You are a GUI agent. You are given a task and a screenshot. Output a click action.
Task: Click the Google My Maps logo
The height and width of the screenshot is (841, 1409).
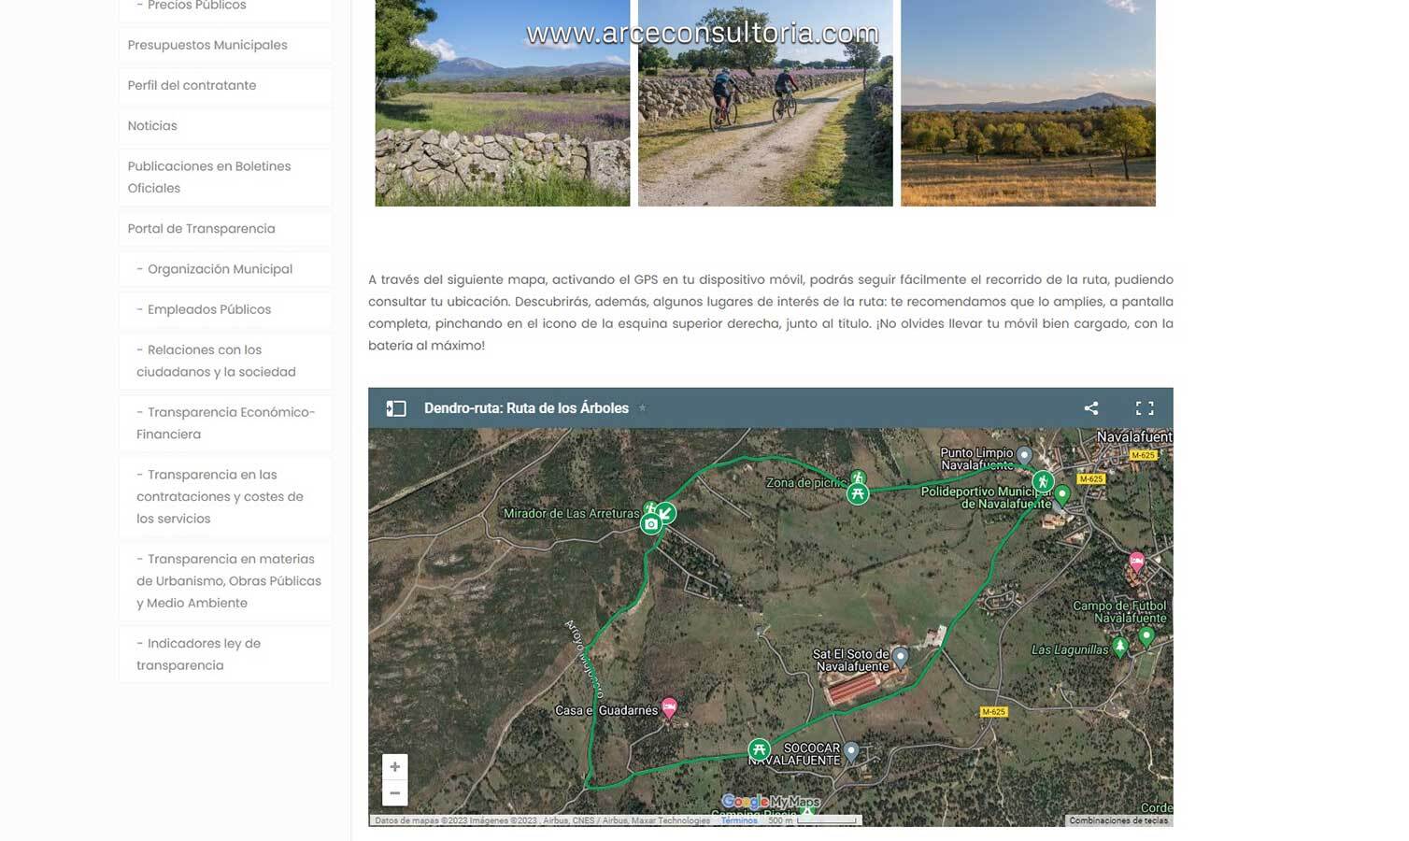tap(771, 802)
